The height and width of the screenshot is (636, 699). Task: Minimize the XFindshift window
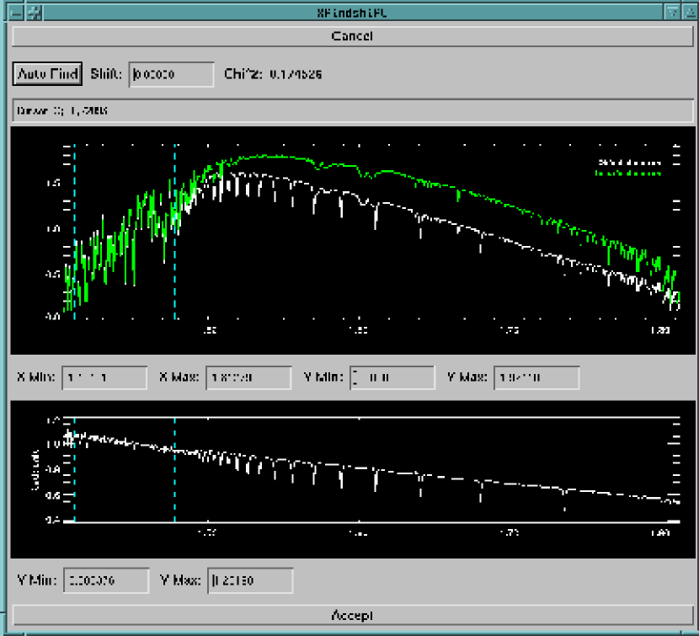672,13
